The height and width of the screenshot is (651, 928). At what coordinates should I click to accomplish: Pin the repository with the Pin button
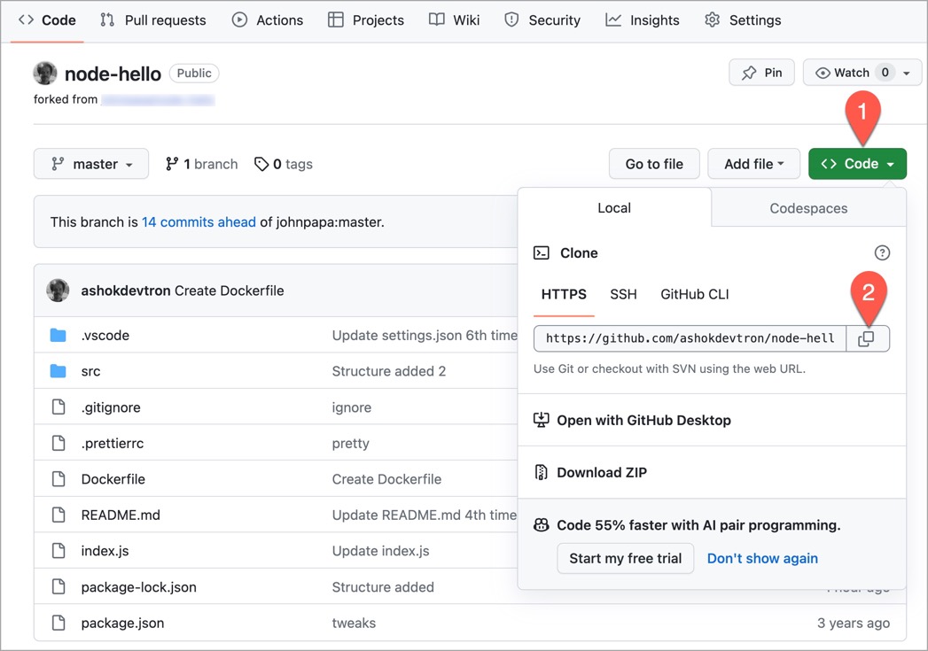click(x=761, y=73)
